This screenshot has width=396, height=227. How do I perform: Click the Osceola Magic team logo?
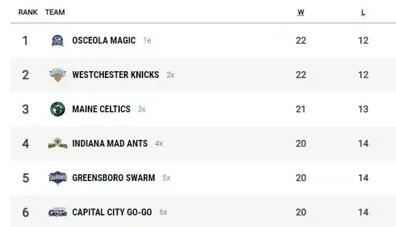point(58,40)
